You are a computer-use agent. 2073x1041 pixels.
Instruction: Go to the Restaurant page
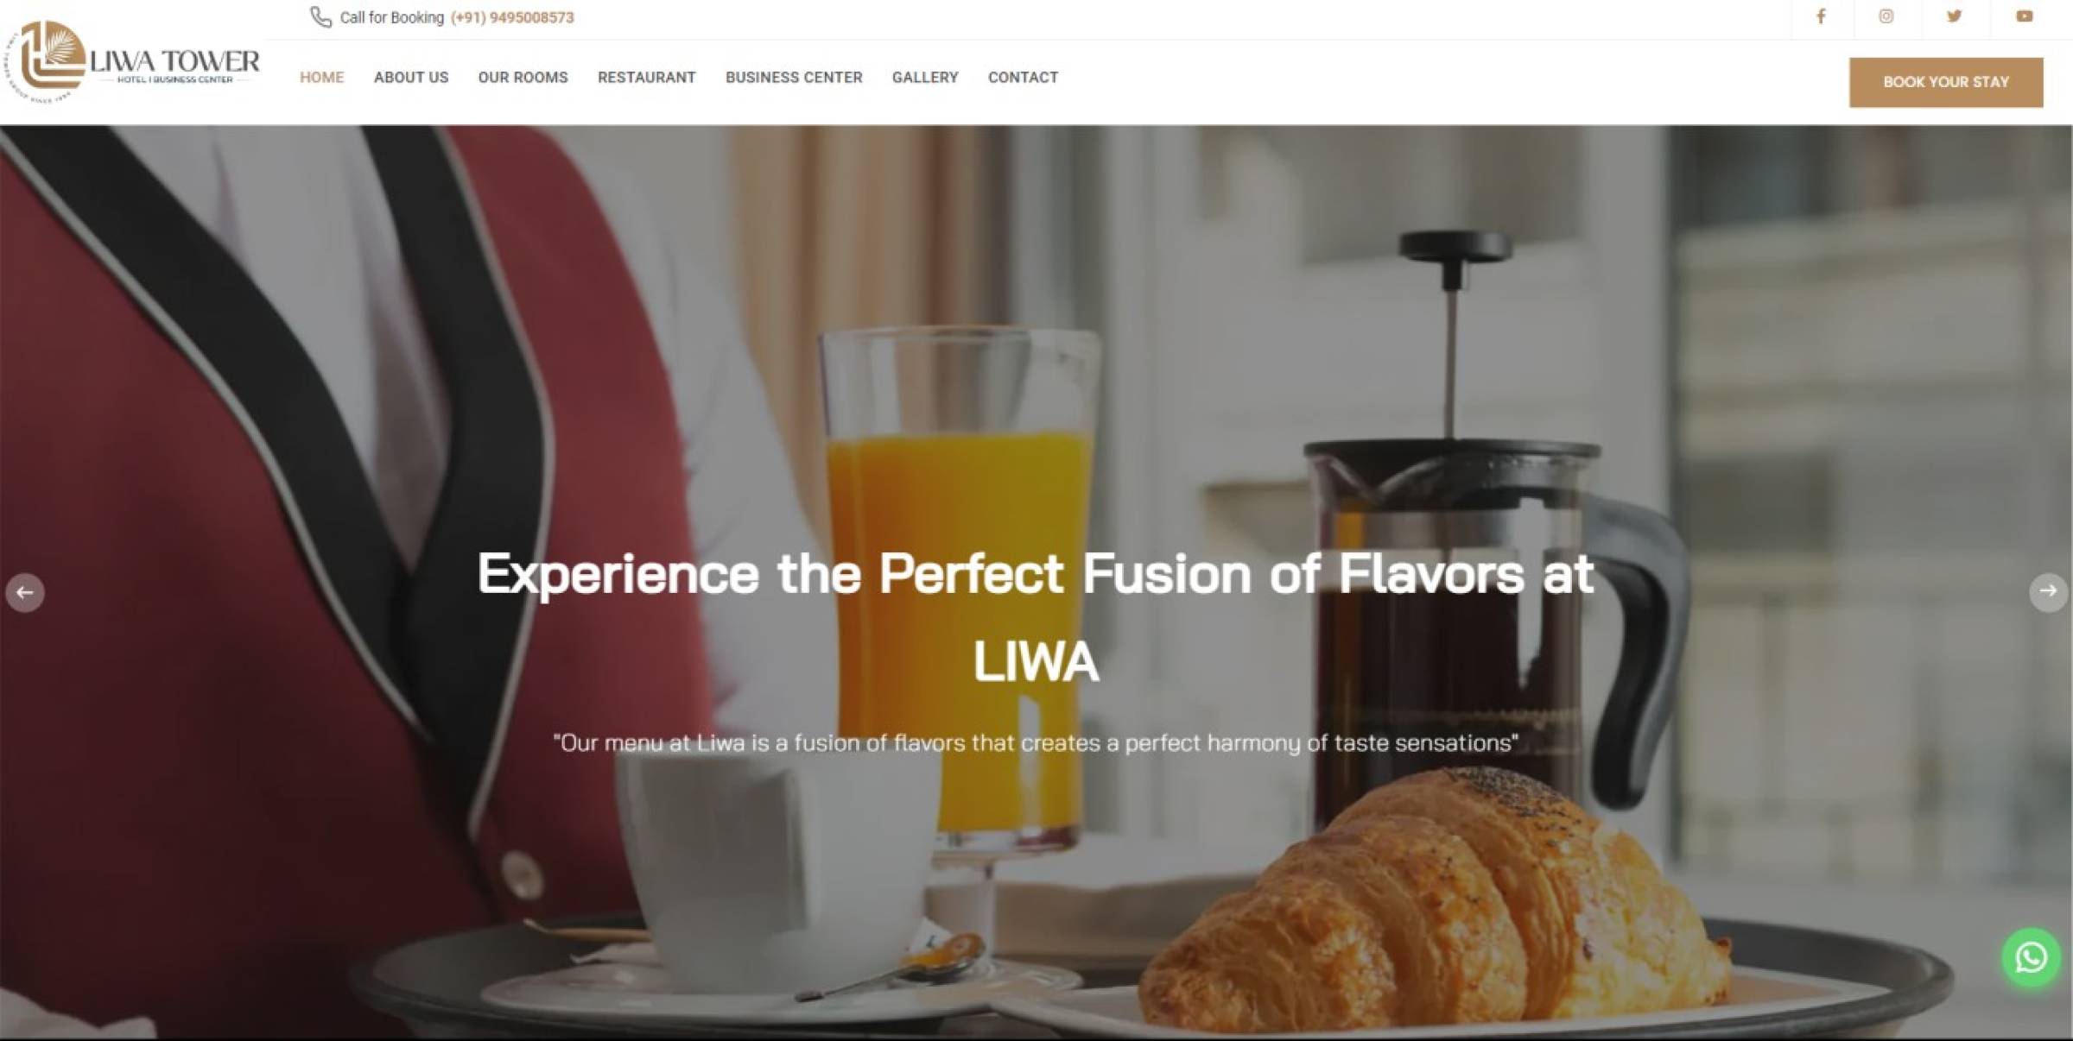coord(647,78)
